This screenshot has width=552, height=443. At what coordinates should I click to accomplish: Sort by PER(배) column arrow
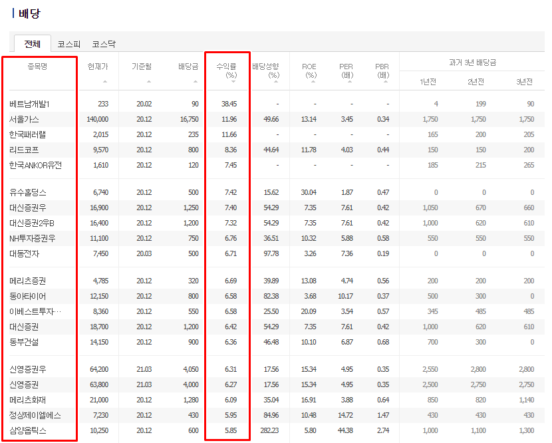coord(350,82)
